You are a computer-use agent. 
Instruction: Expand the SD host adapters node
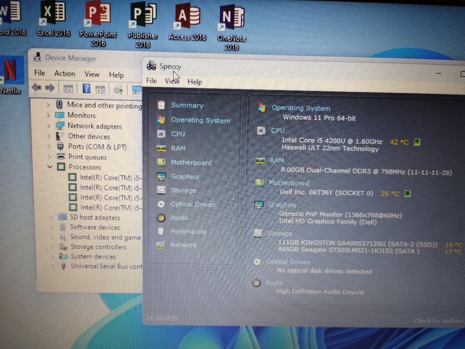pyautogui.click(x=51, y=218)
